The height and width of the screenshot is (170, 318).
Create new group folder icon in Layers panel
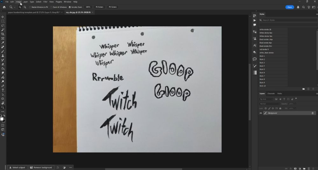coord(304,168)
